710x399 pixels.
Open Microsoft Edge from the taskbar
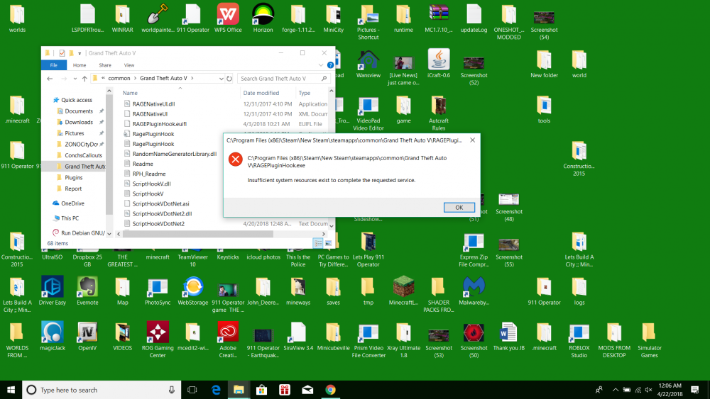coord(216,390)
